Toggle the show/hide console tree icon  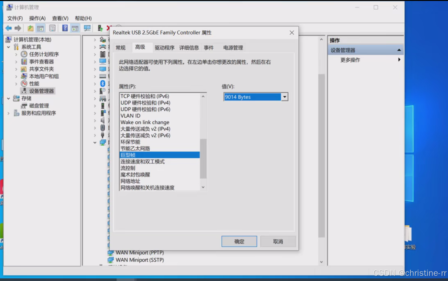click(x=40, y=28)
